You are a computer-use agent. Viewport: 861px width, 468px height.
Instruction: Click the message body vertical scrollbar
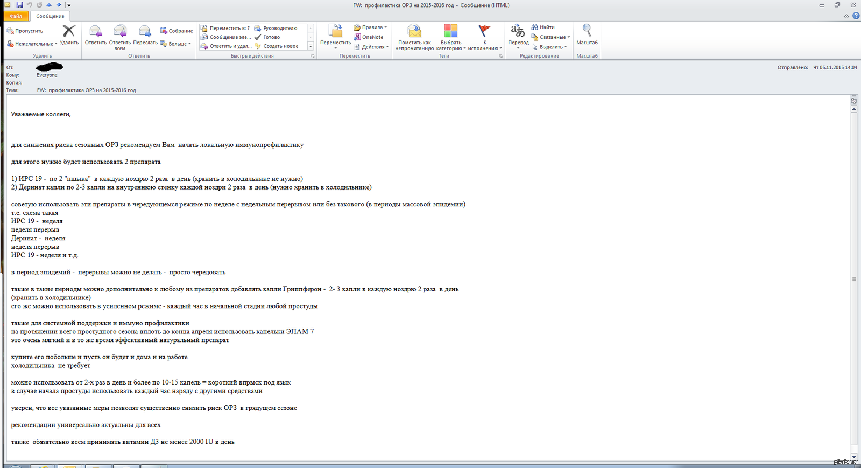click(854, 278)
